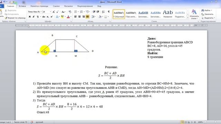This screenshot has width=221, height=124.
Task: Open Выделить (Select) dropdown
Action: coord(208,18)
